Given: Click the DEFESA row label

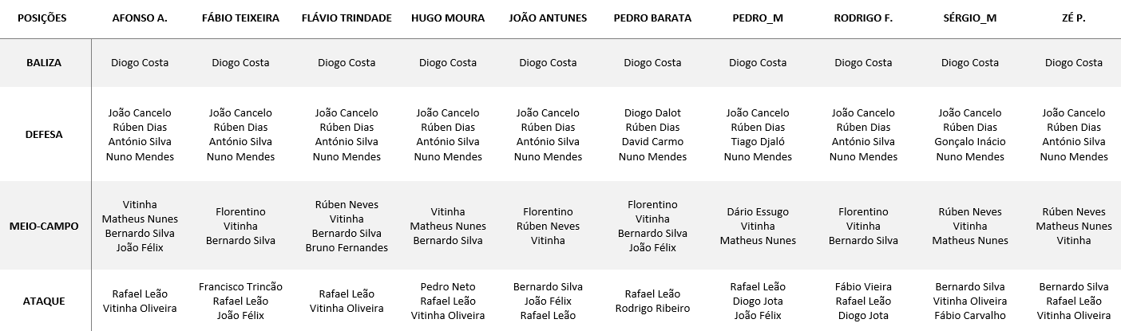Looking at the screenshot, I should tap(45, 134).
